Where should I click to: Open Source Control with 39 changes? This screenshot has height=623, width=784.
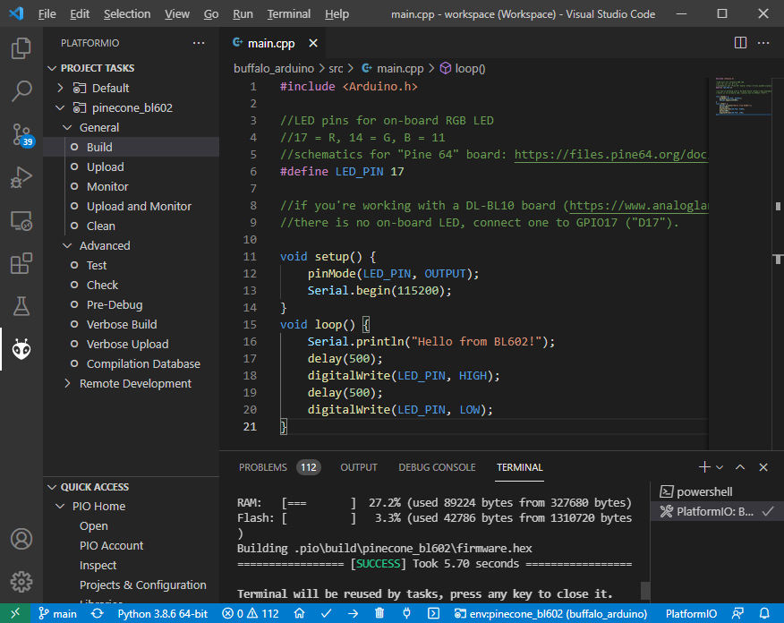(21, 134)
